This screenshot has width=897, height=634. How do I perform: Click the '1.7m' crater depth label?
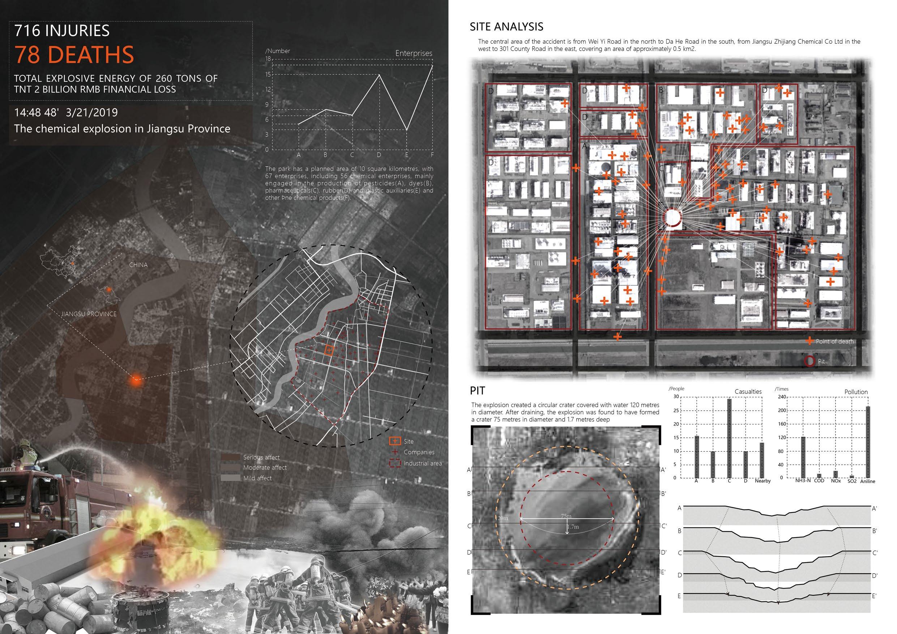573,527
